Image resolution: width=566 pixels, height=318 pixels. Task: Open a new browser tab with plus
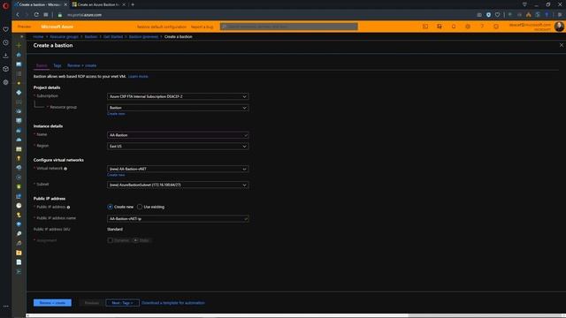tap(133, 4)
